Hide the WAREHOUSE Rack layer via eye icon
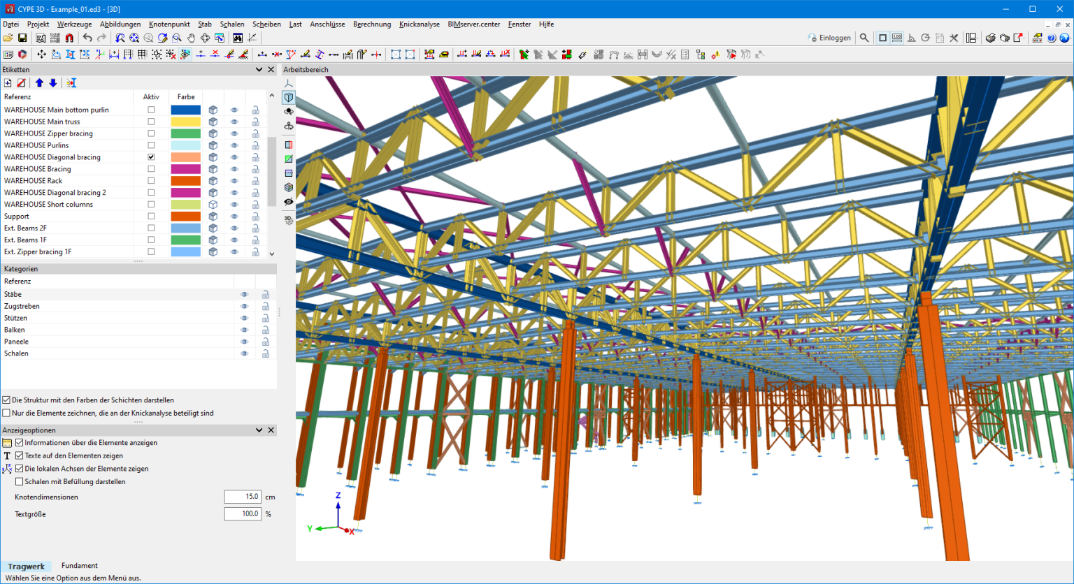 pos(234,181)
